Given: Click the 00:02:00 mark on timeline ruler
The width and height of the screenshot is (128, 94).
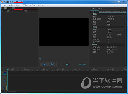Looking at the screenshot, I should coord(44,69).
